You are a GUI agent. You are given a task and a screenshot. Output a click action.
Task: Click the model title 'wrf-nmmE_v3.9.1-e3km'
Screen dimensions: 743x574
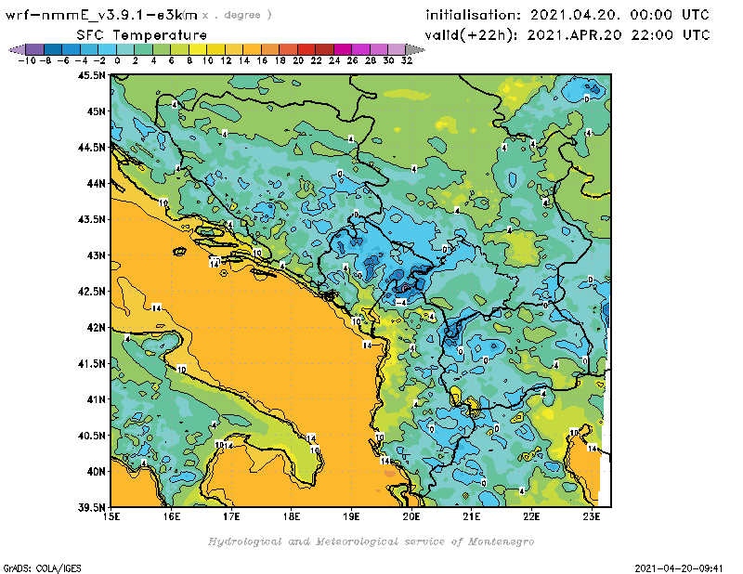click(101, 15)
